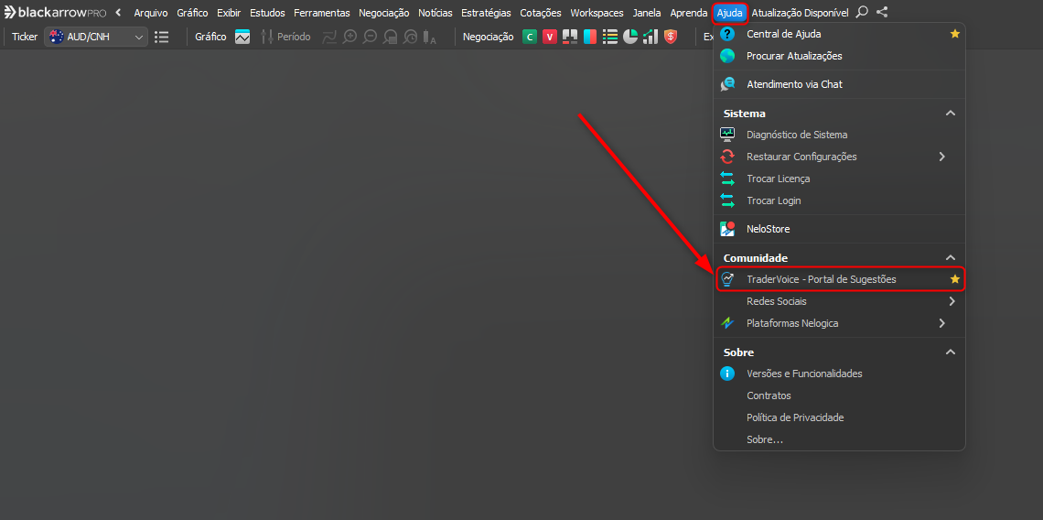
Task: Open the Janela menu
Action: coord(647,13)
